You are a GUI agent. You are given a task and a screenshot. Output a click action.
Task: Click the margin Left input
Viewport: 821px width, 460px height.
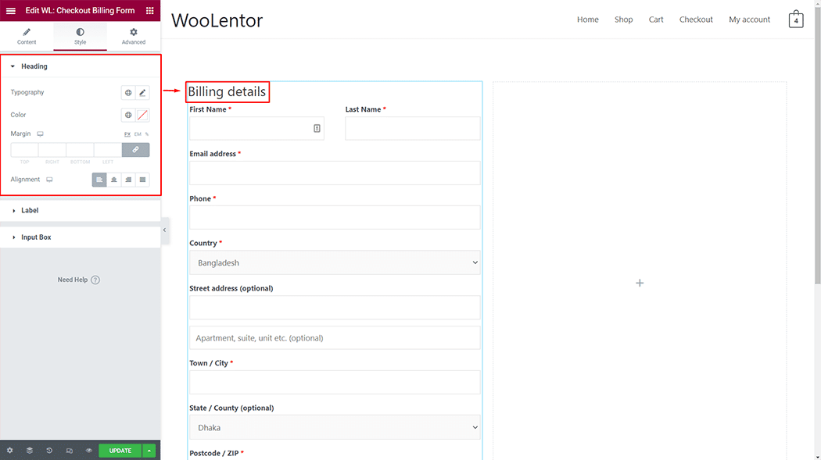pyautogui.click(x=108, y=150)
